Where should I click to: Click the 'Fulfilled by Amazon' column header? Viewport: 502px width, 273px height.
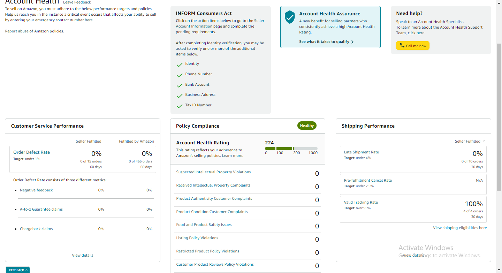(x=136, y=141)
